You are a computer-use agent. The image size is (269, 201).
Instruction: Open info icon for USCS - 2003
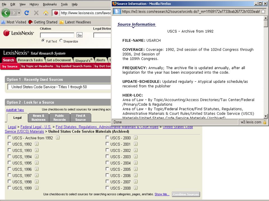point(136,156)
